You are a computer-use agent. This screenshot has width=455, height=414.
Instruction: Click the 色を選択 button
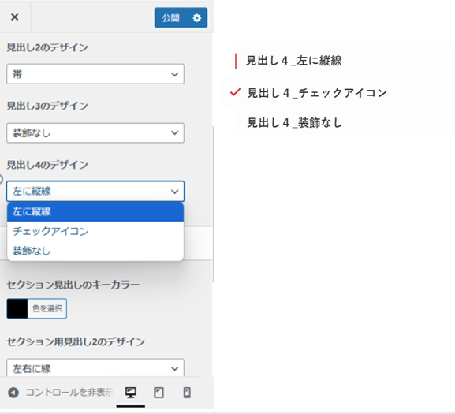click(47, 308)
